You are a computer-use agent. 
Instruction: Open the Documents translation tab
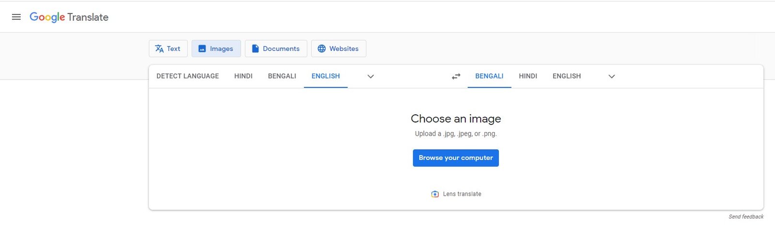coord(276,48)
